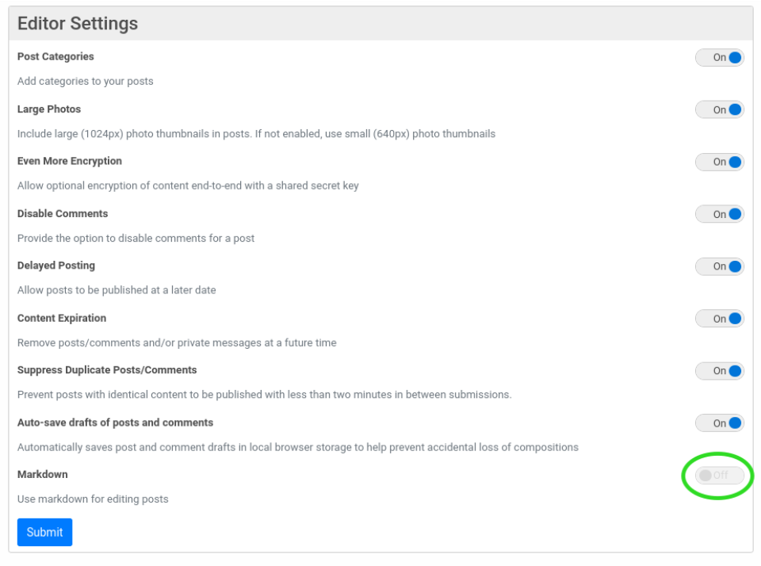
Task: Turn off the Post Categories toggle
Action: (x=719, y=57)
